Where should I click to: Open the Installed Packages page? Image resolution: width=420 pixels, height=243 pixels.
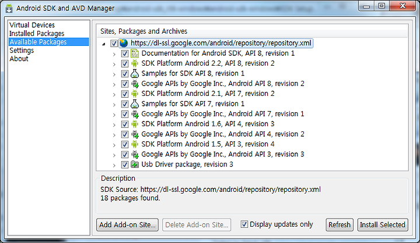(37, 33)
